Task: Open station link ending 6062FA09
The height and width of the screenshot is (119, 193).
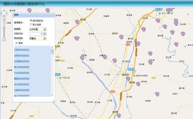Action: tap(22, 96)
